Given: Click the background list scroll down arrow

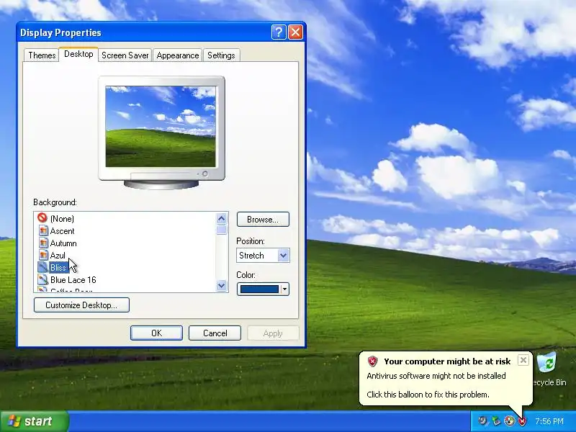Looking at the screenshot, I should 221,285.
